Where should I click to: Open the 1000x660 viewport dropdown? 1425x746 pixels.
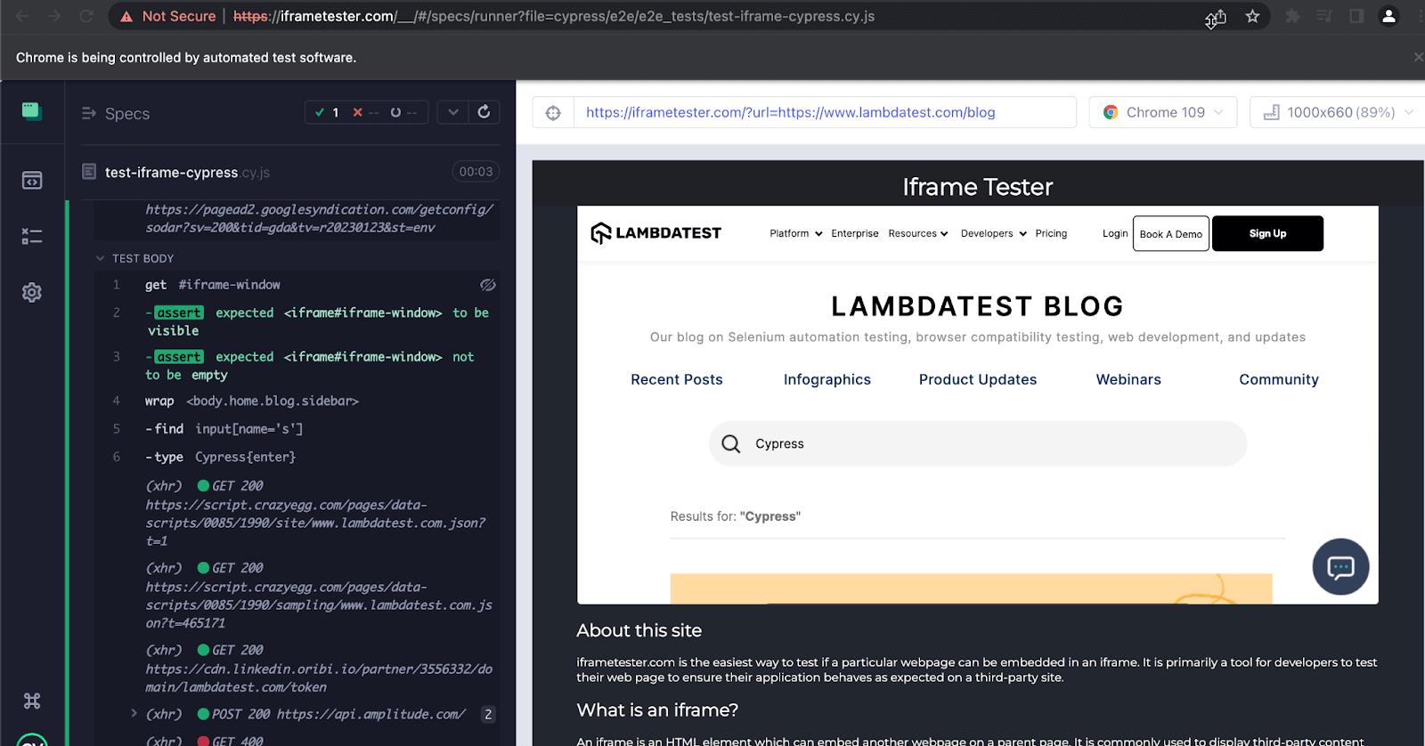point(1336,112)
